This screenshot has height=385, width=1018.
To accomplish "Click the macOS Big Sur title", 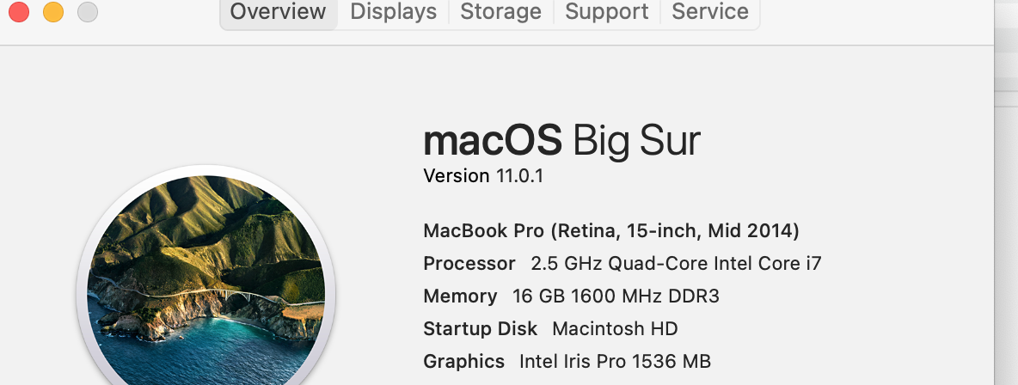I will coord(561,140).
